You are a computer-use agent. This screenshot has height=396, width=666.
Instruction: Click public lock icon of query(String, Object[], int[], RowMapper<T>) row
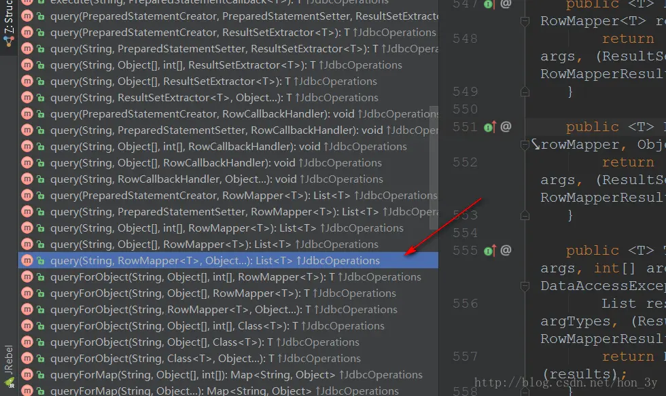(41, 228)
